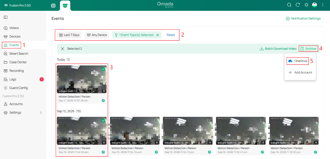
Task: Uncheck the Sep 11 12:01:28 am event
Action: (103, 69)
